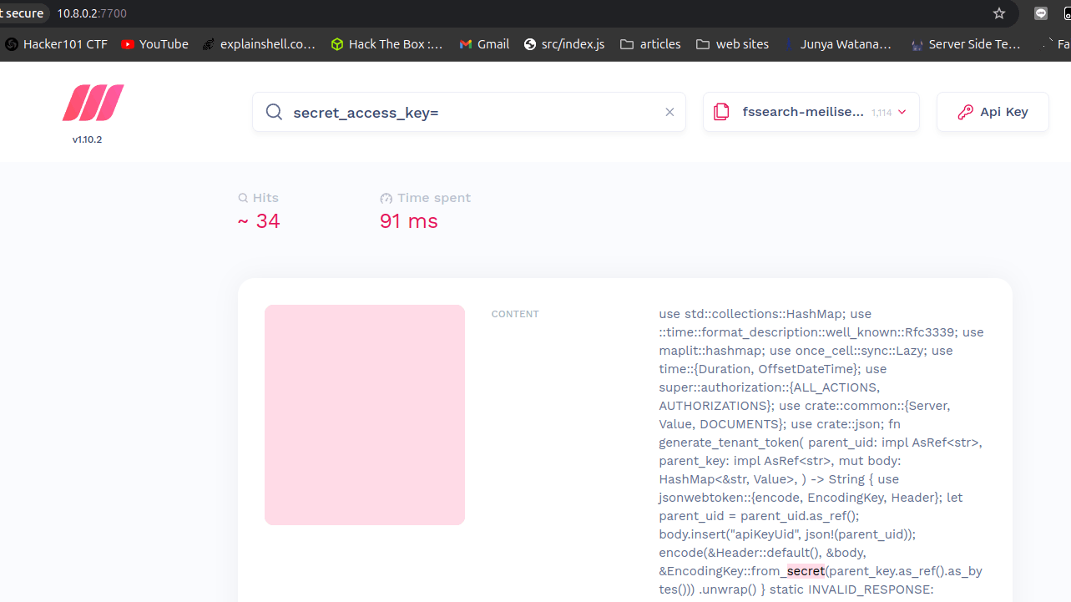This screenshot has width=1071, height=602.
Task: Click the CONTENT field label
Action: pos(515,314)
